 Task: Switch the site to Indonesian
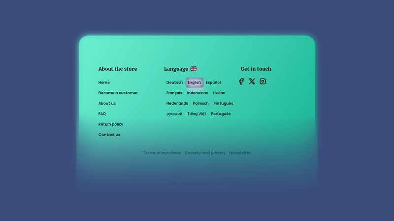point(197,93)
